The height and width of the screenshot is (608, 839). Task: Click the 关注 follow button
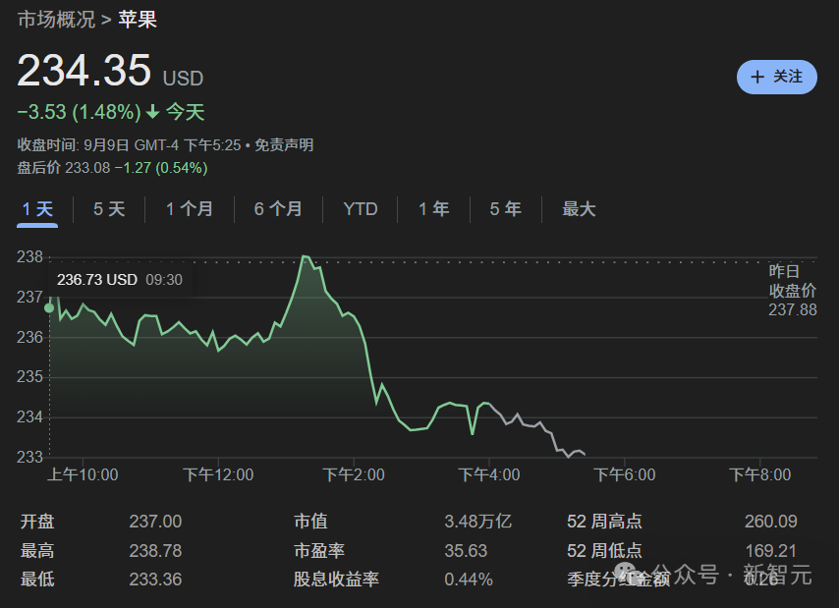point(776,77)
